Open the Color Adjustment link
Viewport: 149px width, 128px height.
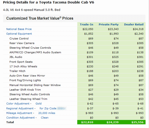pos(18,103)
